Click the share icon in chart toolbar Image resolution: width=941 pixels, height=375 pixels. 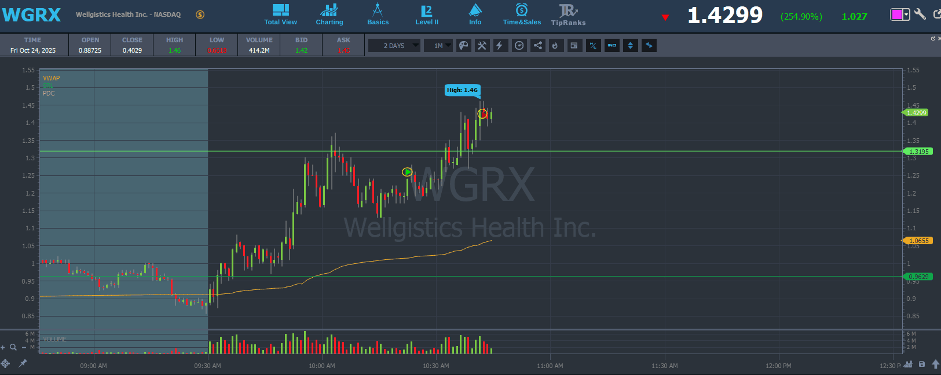click(538, 46)
